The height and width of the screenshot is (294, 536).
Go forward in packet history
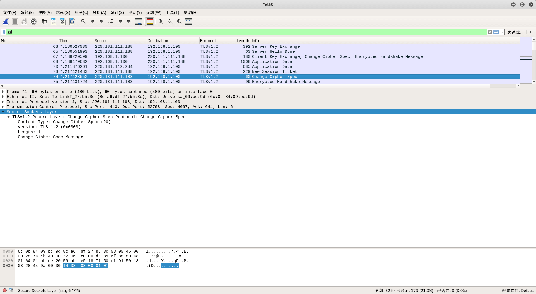102,21
